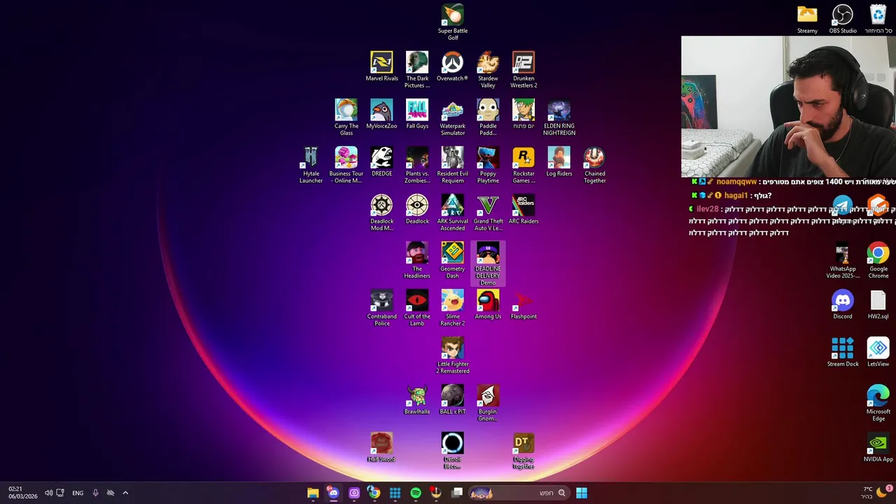Open the Stardew Valley shortcut
The width and height of the screenshot is (896, 504).
tap(488, 70)
